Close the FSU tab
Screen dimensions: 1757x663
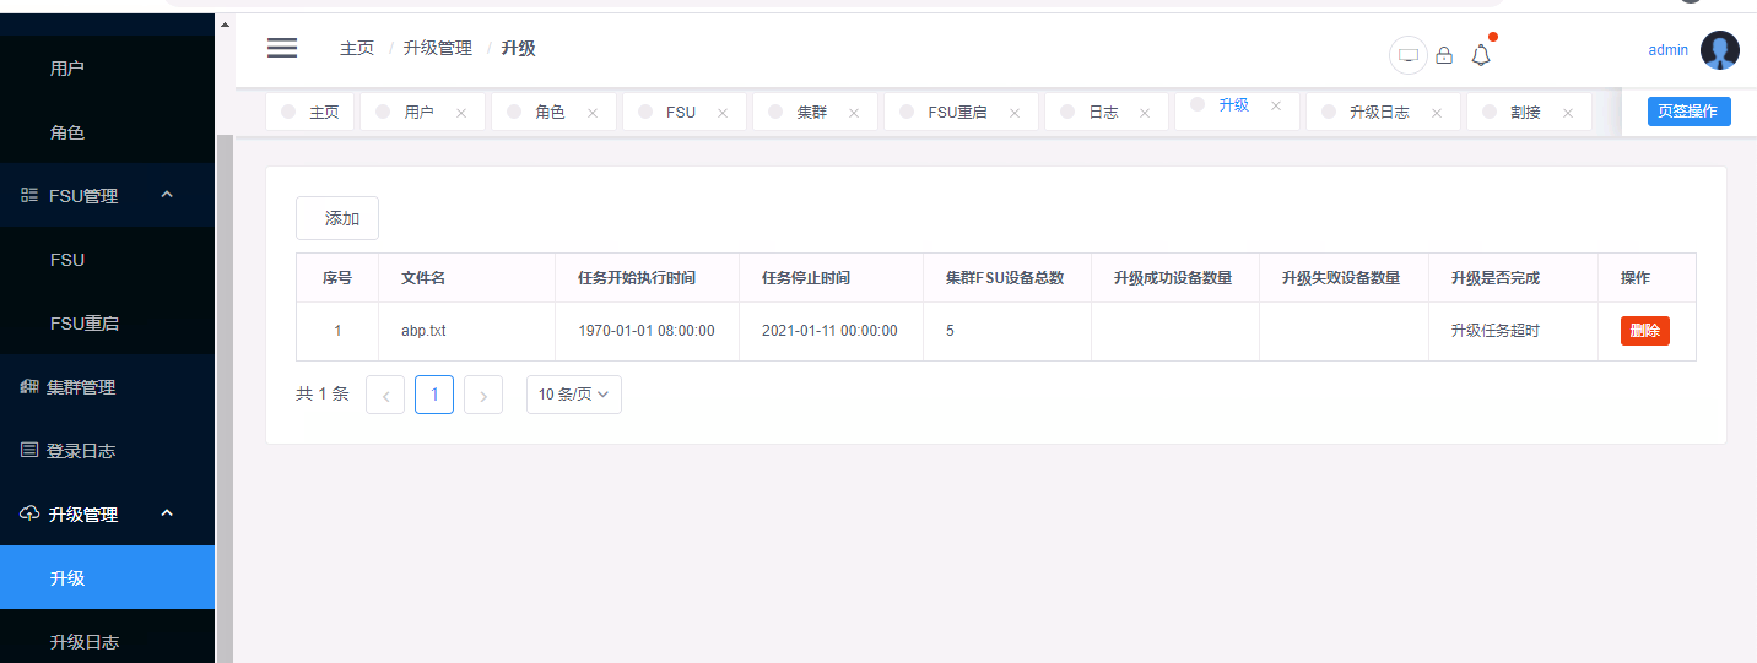point(722,113)
